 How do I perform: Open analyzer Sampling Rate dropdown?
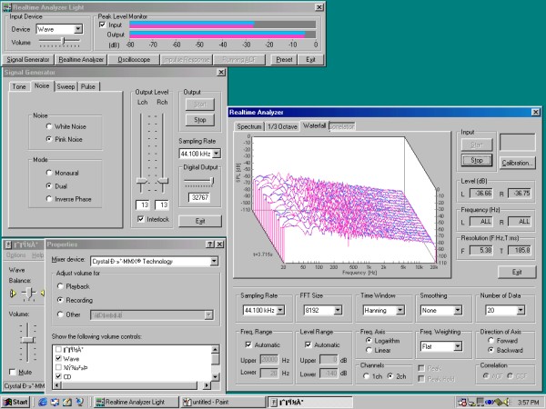point(280,310)
